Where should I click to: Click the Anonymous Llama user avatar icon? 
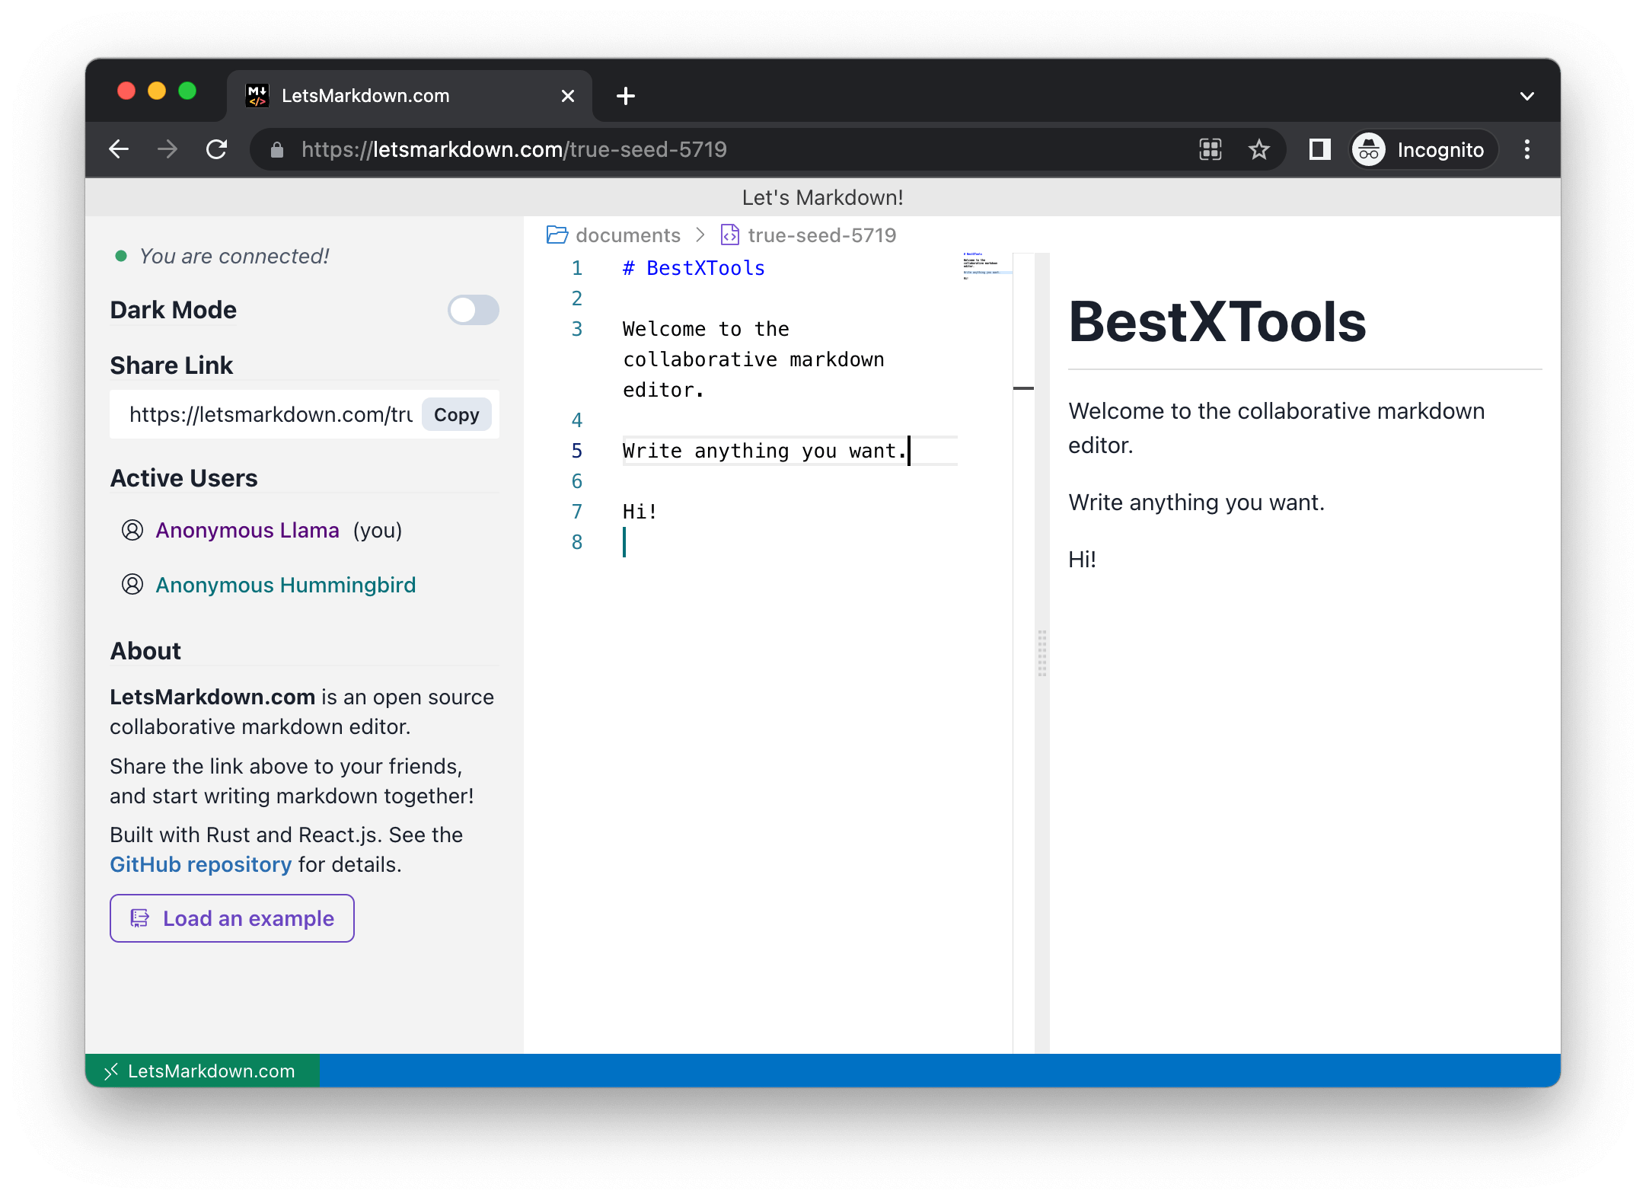[132, 530]
